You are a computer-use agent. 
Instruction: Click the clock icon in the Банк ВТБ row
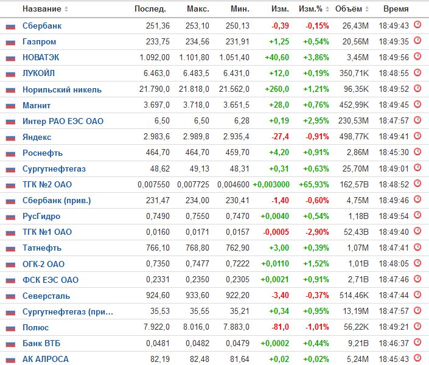point(417,342)
